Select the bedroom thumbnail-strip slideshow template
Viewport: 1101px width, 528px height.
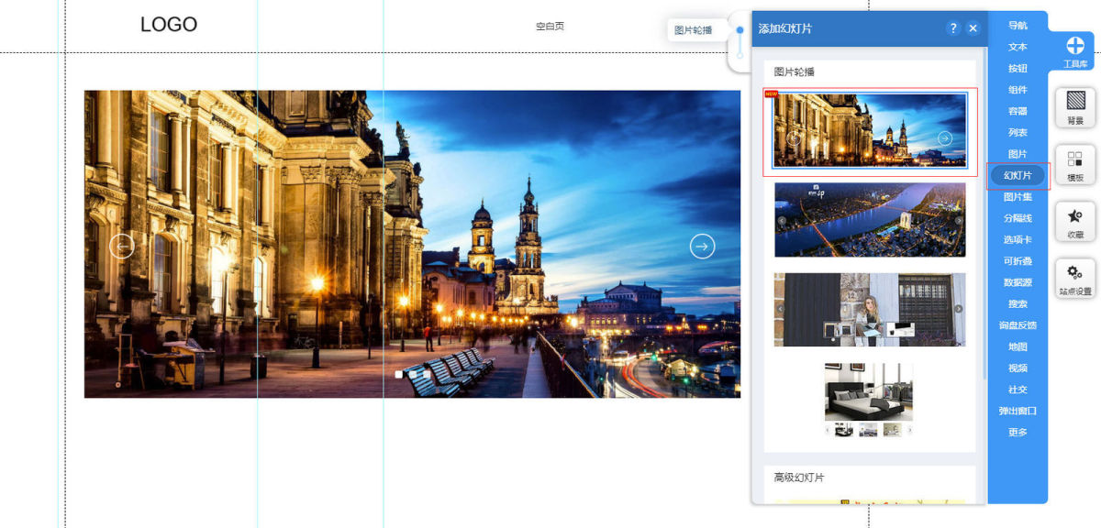868,400
